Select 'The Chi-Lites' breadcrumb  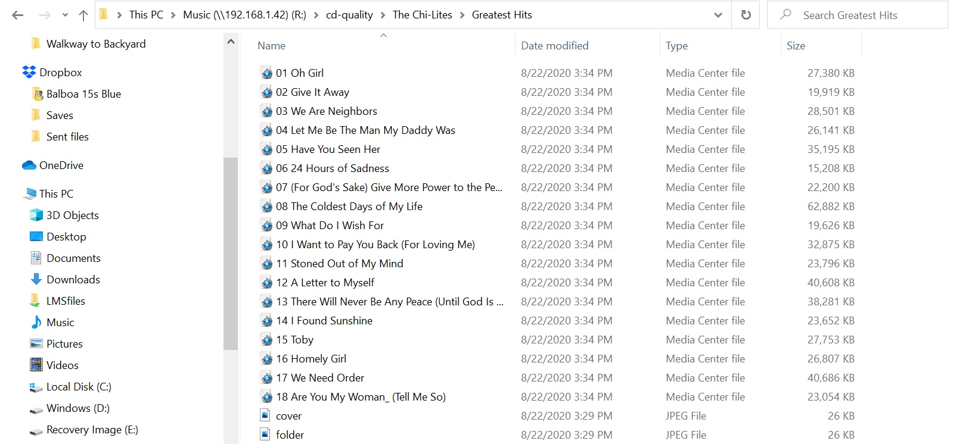(x=423, y=15)
